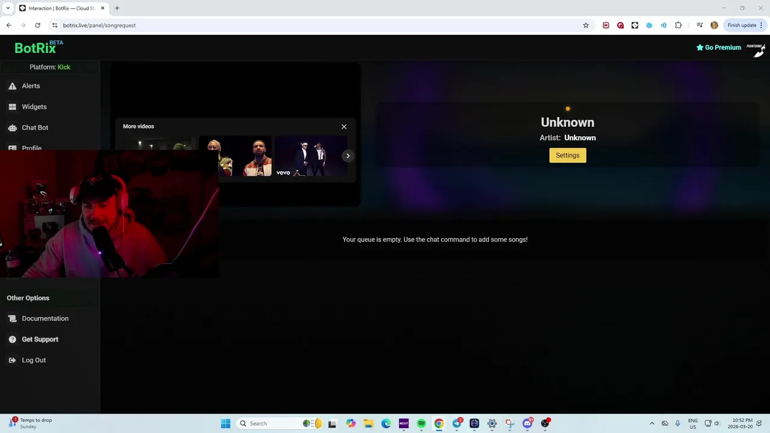Click the Unknown song title
Screen dimensions: 770x433
567,123
